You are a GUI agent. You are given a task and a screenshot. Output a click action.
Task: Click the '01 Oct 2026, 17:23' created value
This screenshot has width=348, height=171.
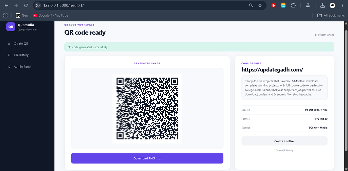click(x=316, y=110)
